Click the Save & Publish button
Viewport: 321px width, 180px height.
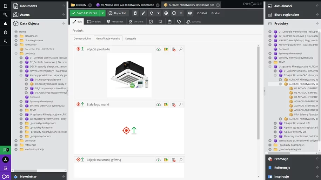click(84, 13)
